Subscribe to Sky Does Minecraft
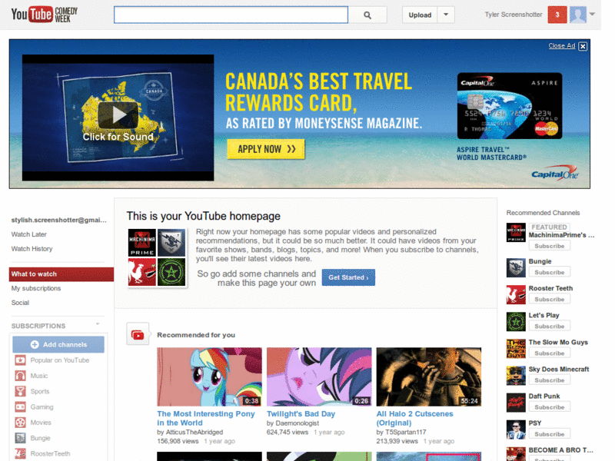This screenshot has width=615, height=461. pyautogui.click(x=549, y=380)
